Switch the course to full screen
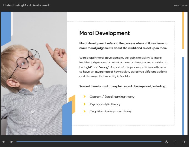This screenshot has height=147, width=189. 181,6
